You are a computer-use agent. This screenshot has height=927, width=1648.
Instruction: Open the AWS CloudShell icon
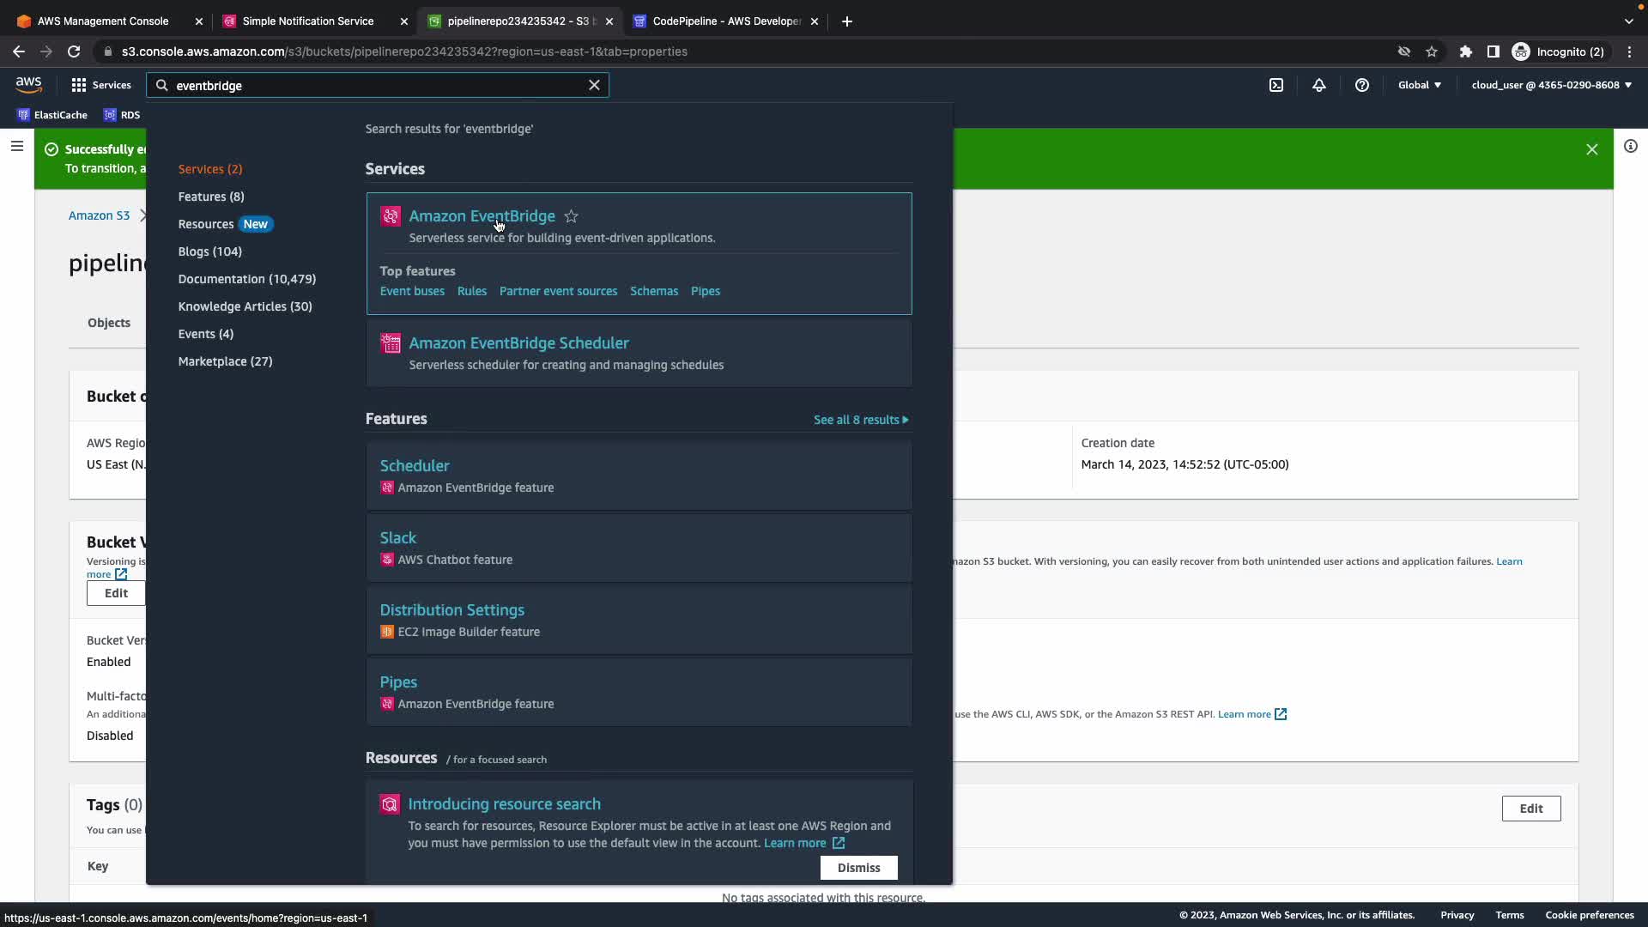(x=1276, y=85)
